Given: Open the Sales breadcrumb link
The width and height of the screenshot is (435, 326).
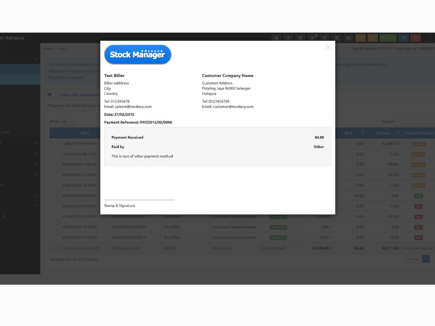Looking at the screenshot, I should (62, 49).
